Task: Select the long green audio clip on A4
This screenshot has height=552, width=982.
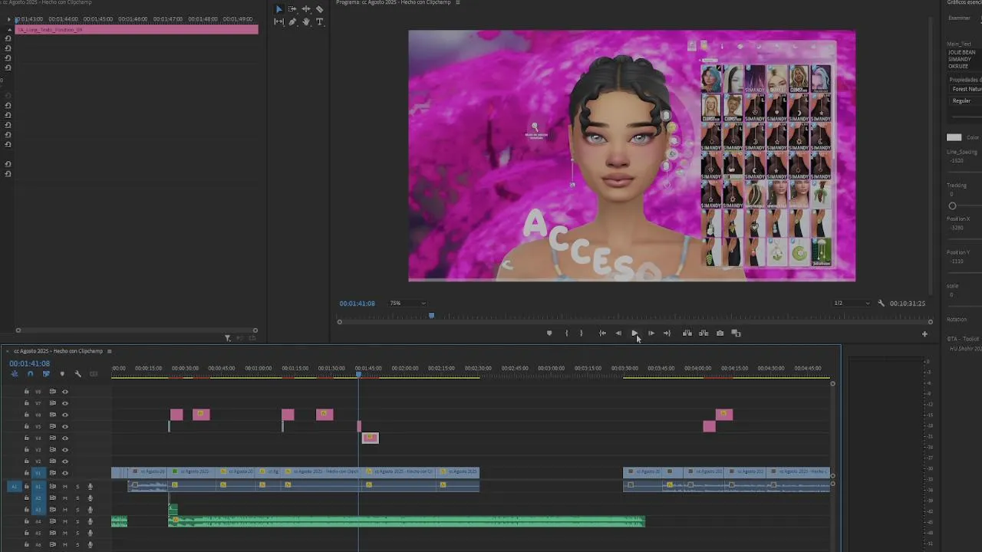Action: click(407, 521)
